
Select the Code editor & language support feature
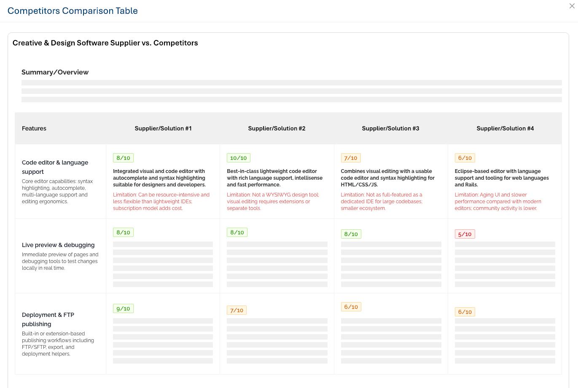[55, 167]
